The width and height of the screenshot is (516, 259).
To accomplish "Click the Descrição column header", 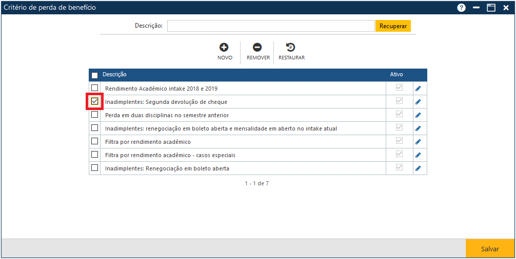I will point(115,75).
